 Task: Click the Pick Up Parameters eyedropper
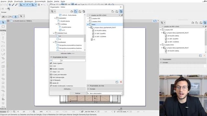13,5
